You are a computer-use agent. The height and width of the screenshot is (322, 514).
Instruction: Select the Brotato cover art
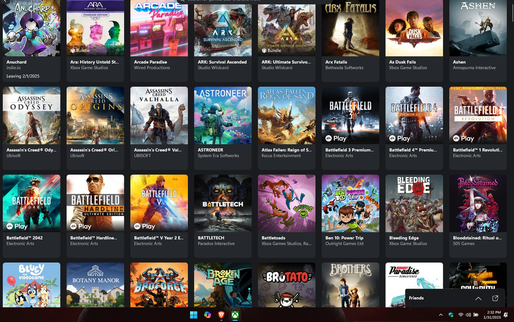287,285
